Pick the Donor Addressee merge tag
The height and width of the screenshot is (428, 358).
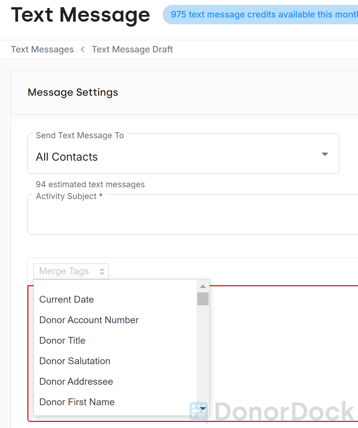click(x=76, y=382)
